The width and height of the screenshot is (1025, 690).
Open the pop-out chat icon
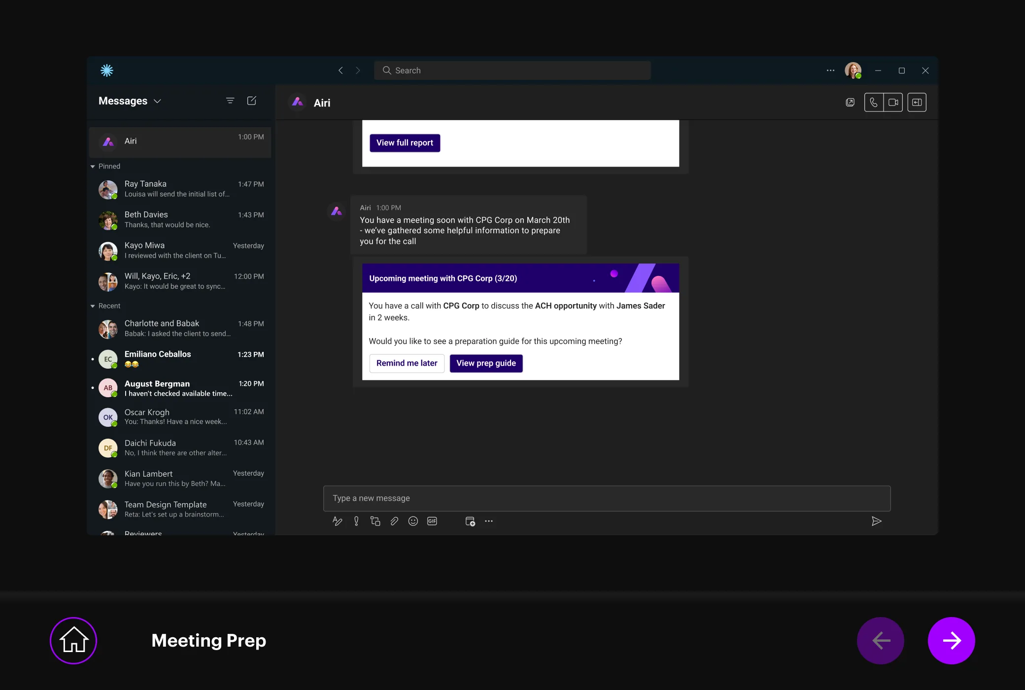point(850,103)
